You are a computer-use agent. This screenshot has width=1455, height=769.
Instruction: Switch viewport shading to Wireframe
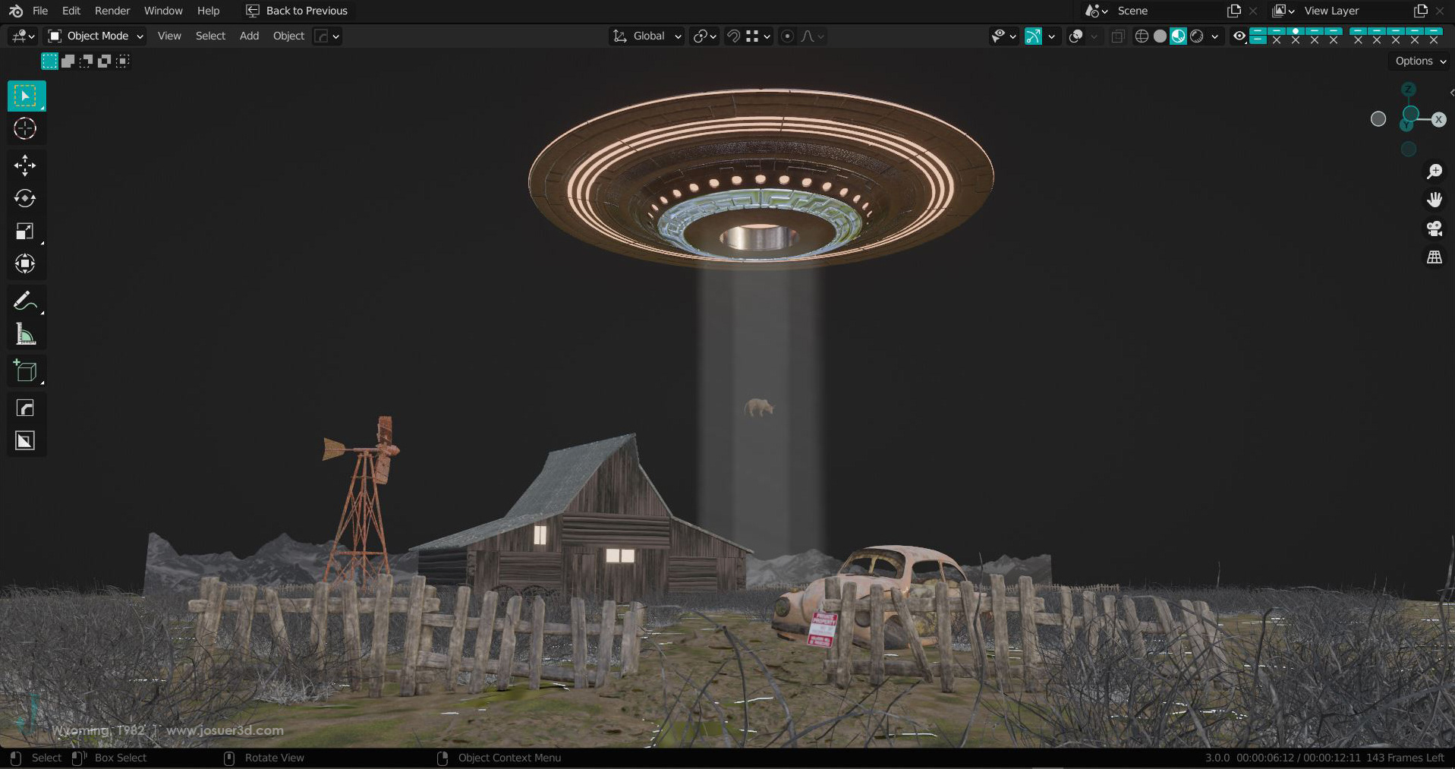(1142, 36)
